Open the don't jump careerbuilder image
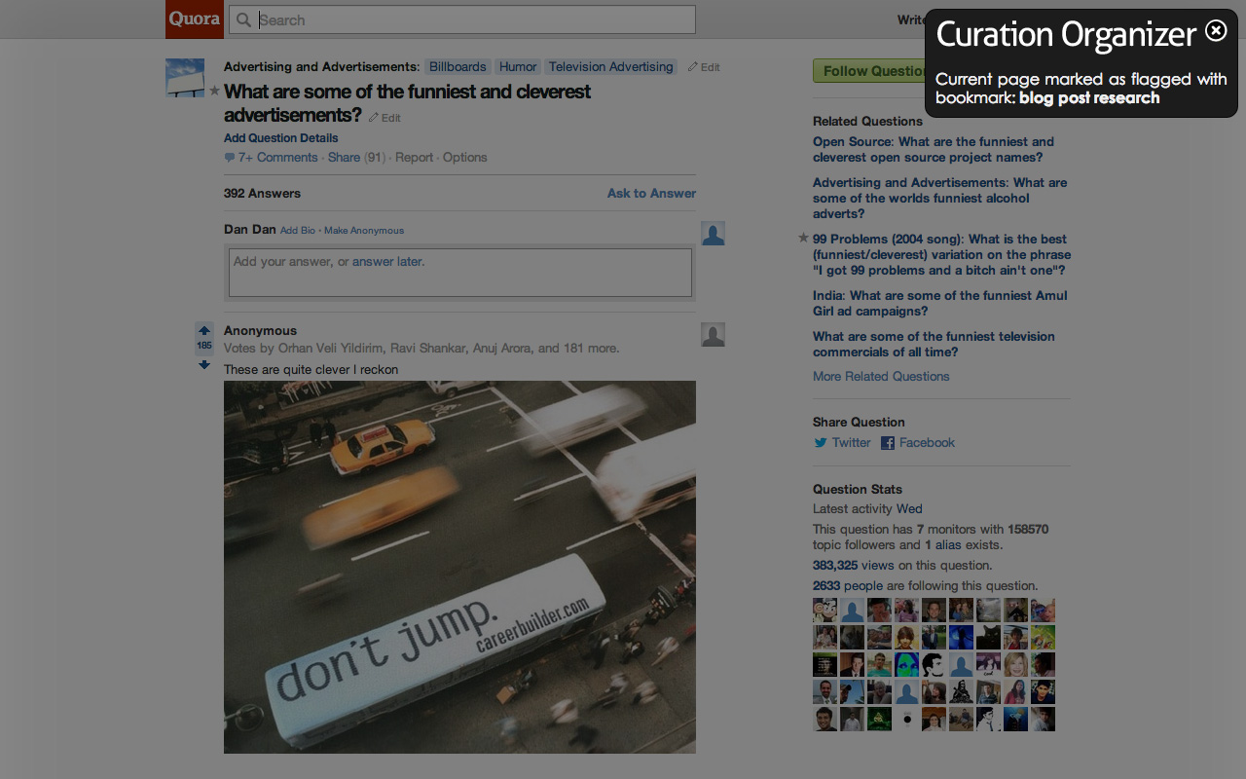 click(459, 567)
